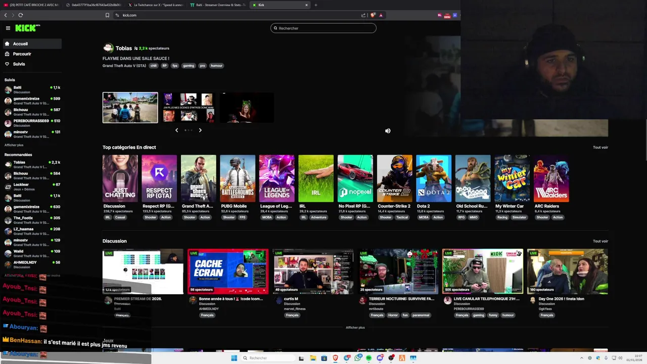647x364 pixels.
Task: Open the ARC Raiders category cover
Action: pos(551,178)
